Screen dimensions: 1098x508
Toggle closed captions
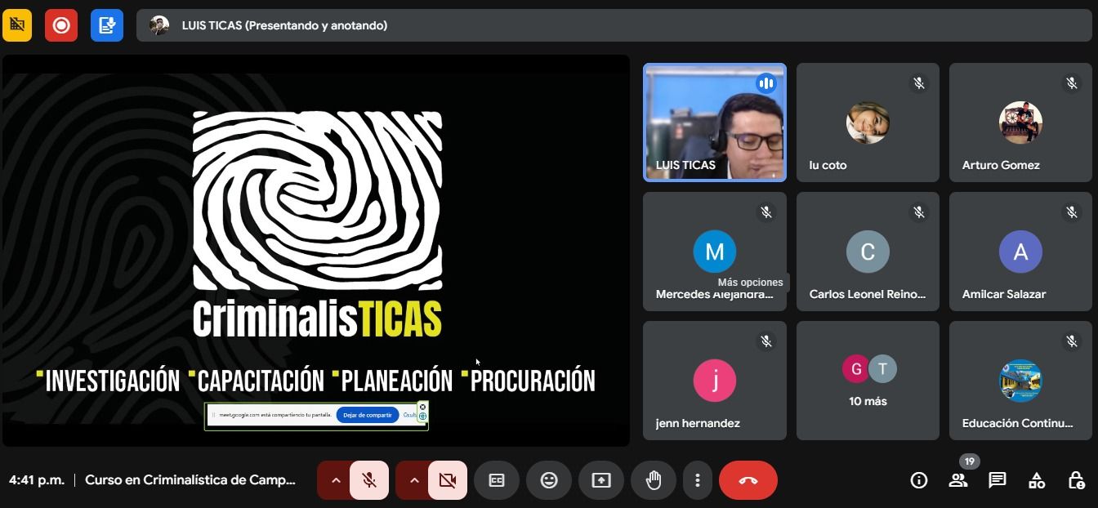(x=497, y=480)
